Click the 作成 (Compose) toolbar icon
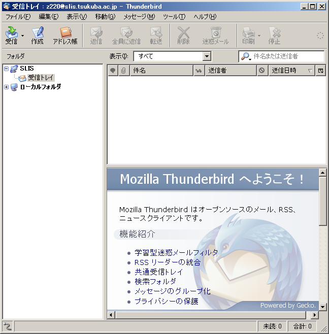This screenshot has height=334, width=329. pyautogui.click(x=37, y=35)
